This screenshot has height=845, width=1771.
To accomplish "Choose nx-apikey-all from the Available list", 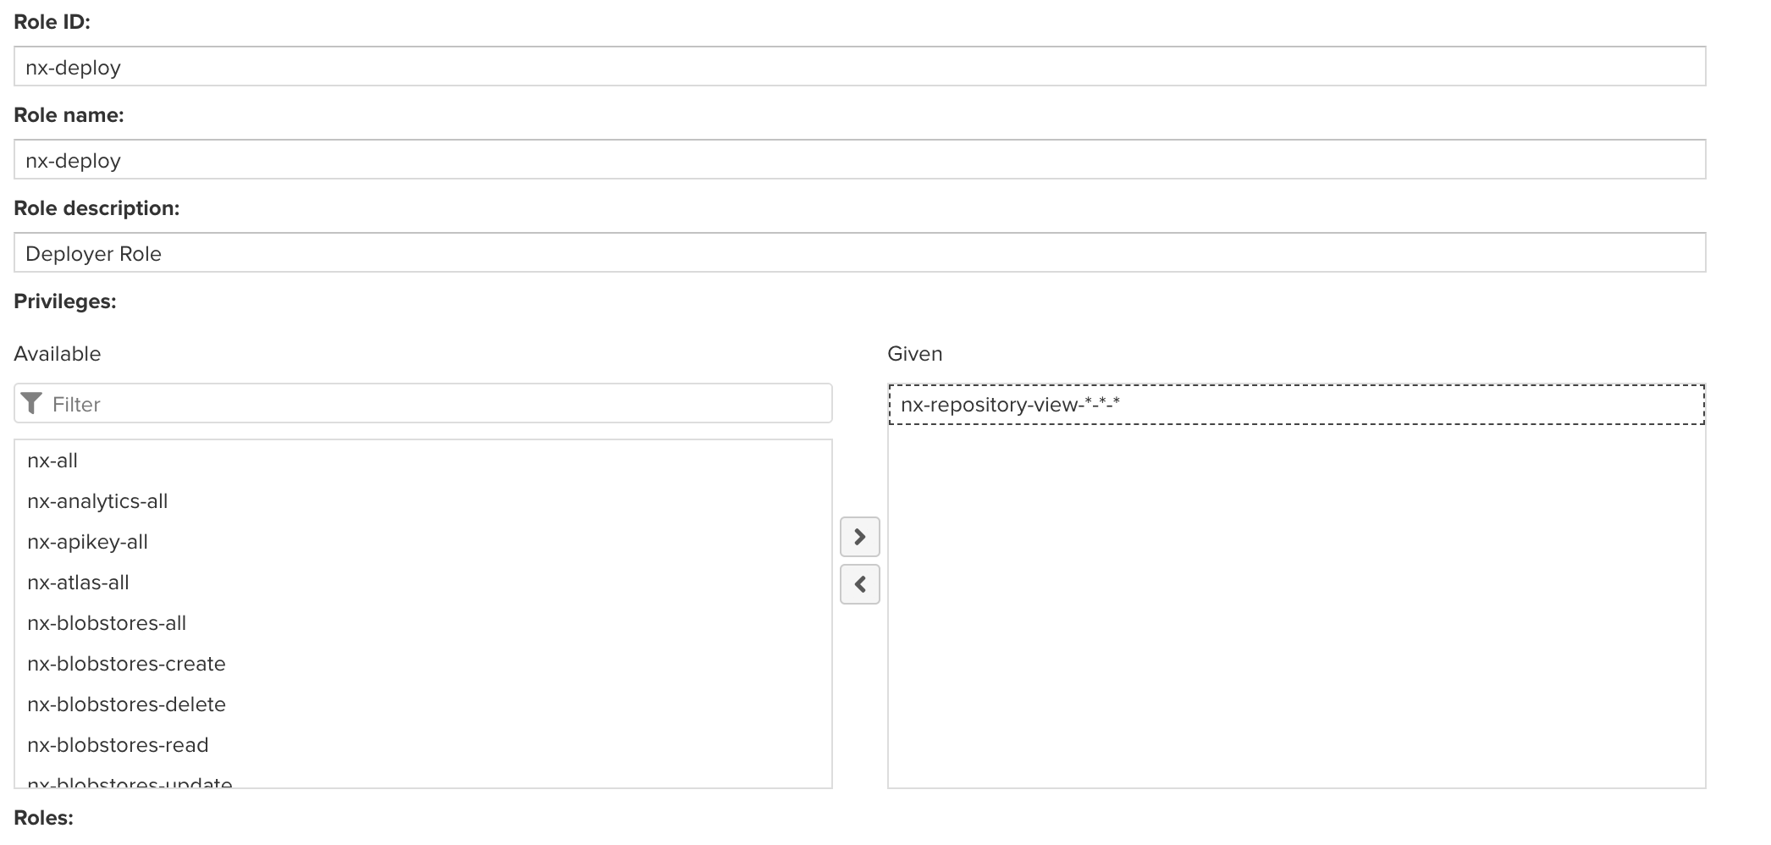I will click(x=87, y=542).
